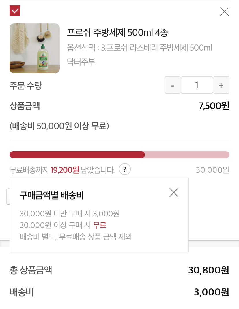Decrease order quantity with minus button
The height and width of the screenshot is (309, 239).
coord(173,85)
